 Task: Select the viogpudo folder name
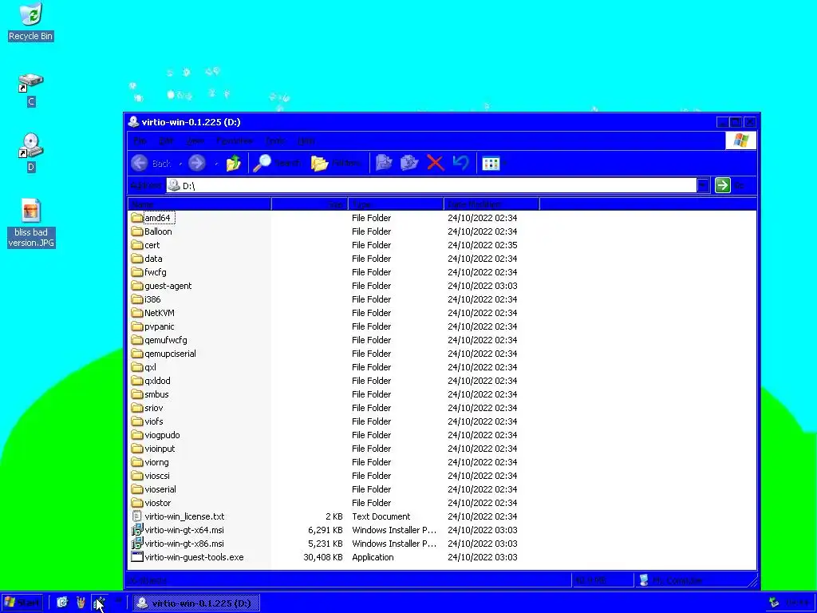click(162, 435)
